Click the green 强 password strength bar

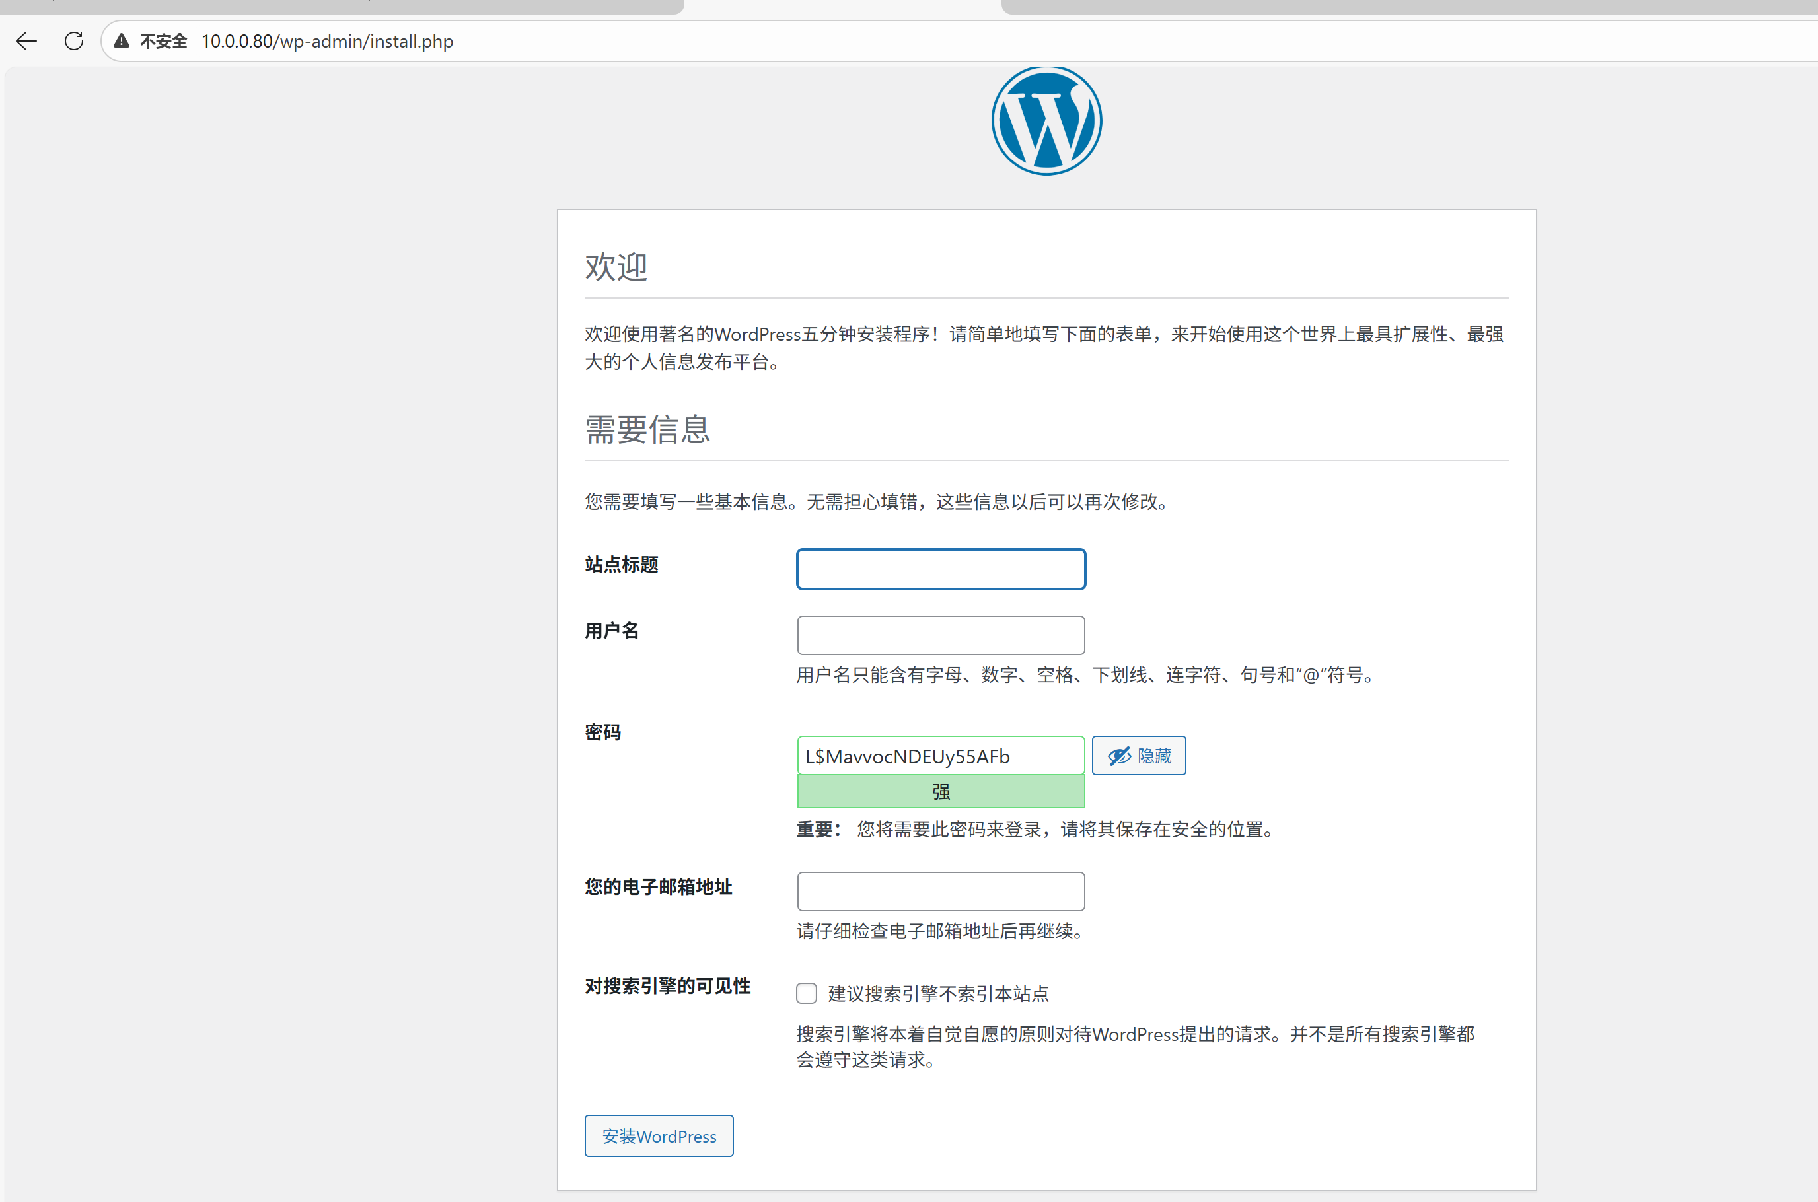click(x=941, y=791)
